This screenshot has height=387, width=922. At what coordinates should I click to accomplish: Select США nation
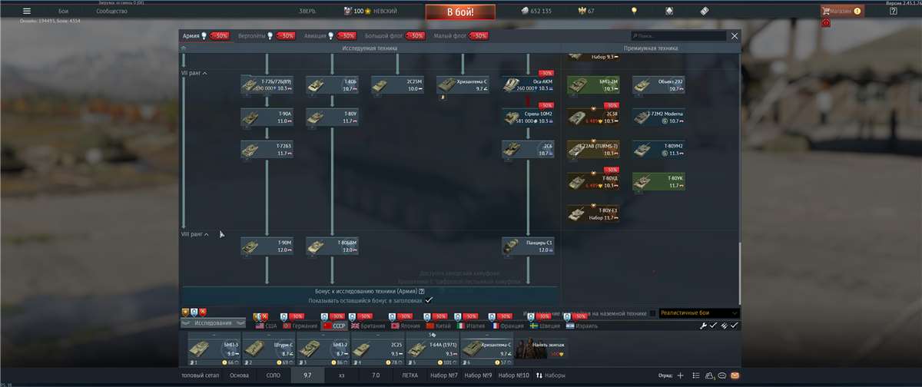(266, 326)
